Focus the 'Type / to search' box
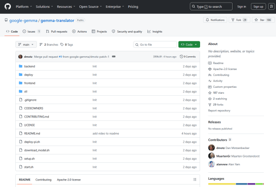The width and height of the screenshot is (276, 187). (211, 6)
